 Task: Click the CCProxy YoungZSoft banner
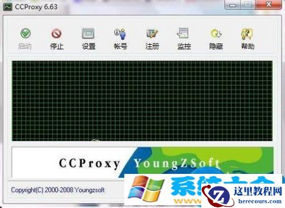tap(142, 162)
